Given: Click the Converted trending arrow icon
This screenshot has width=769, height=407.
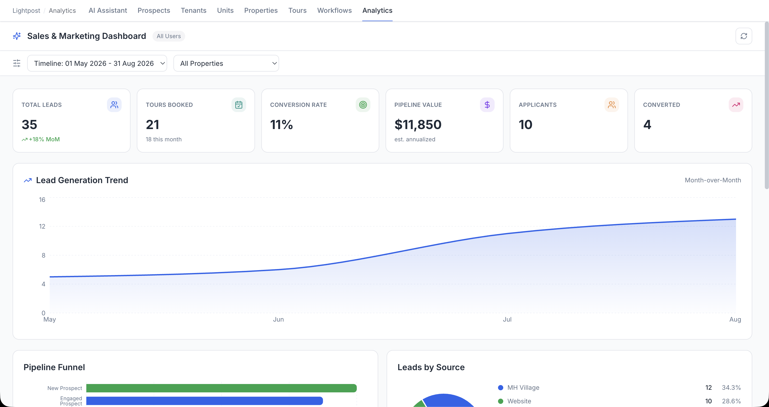Looking at the screenshot, I should tap(736, 105).
